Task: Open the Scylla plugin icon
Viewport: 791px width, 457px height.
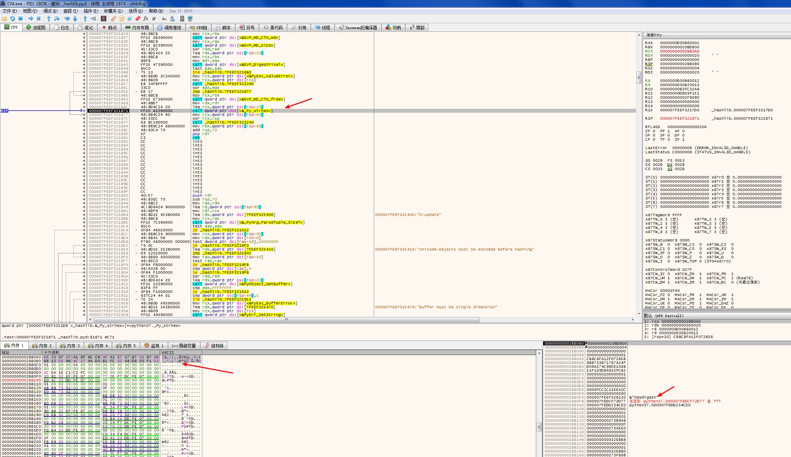Action: (104, 19)
